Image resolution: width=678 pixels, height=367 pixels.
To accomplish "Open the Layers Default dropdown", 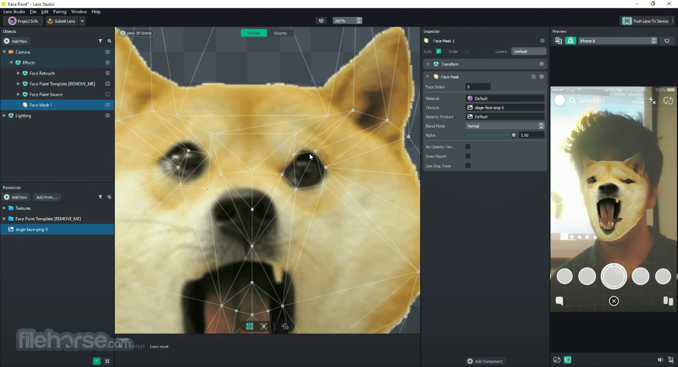I will click(x=529, y=51).
